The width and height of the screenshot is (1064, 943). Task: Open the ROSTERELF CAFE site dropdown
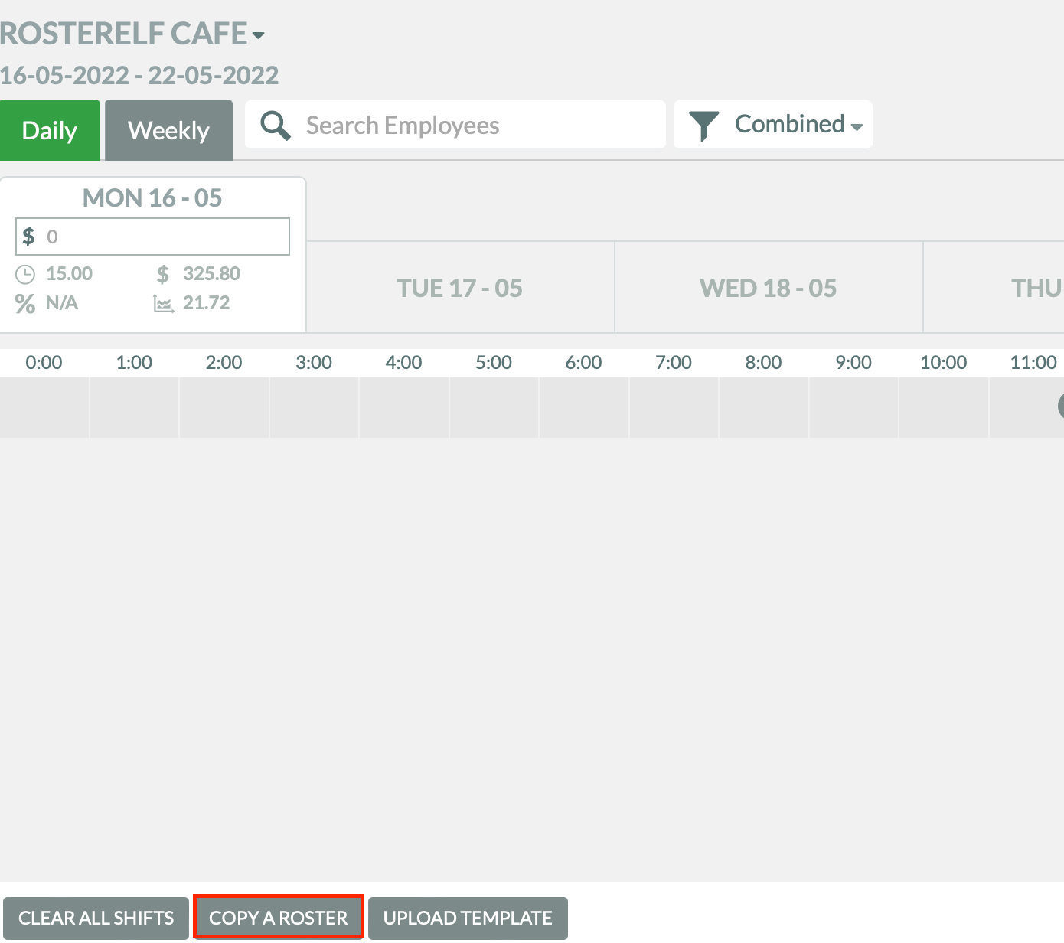point(132,34)
